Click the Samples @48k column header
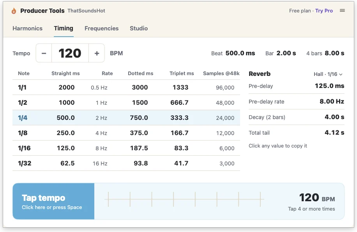 tap(221, 74)
